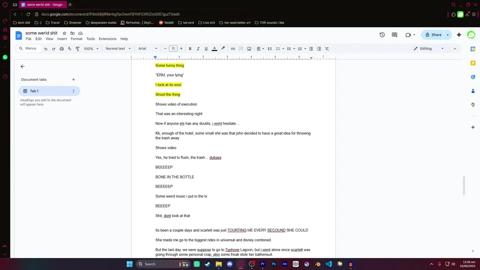The height and width of the screenshot is (270, 480).
Task: Click the Docs home icon
Action: [x=19, y=36]
